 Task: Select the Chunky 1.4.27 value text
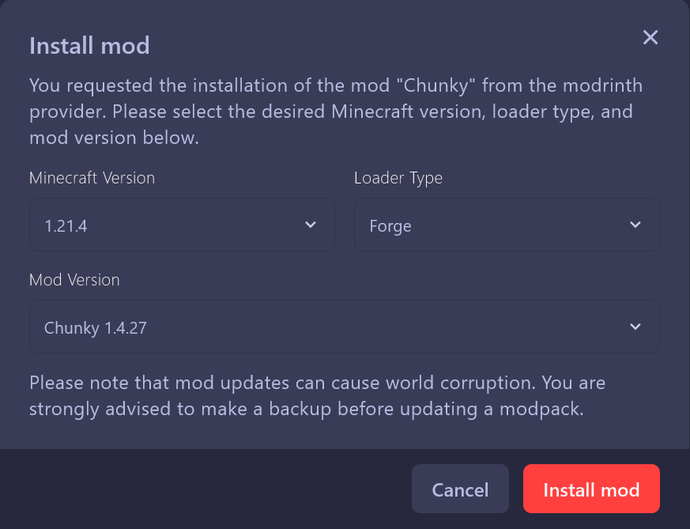coord(96,327)
